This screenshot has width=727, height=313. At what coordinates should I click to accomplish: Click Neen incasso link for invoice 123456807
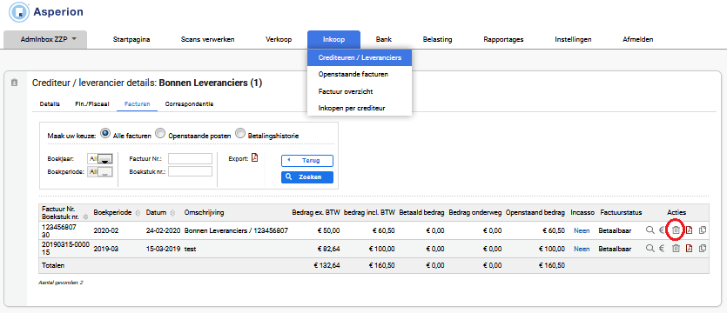coord(582,230)
